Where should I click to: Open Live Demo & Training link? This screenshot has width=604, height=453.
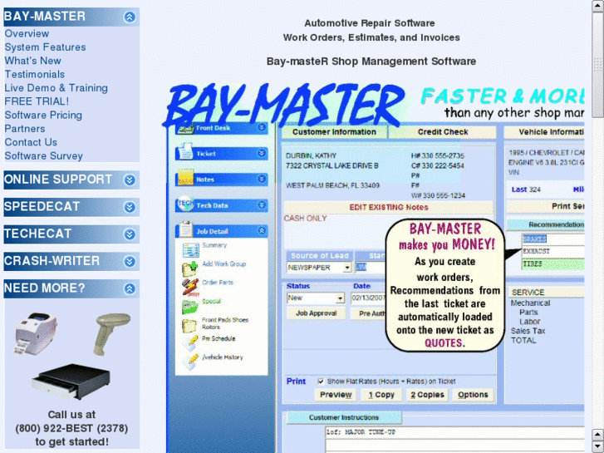point(56,88)
